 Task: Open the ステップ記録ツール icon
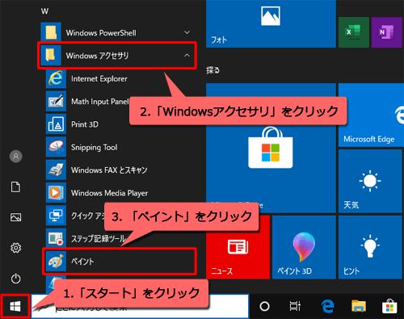pos(56,238)
